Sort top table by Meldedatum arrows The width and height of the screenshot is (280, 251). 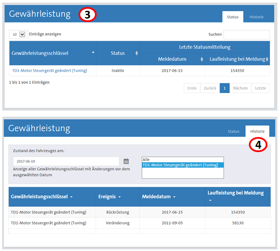pyautogui.click(x=201, y=59)
